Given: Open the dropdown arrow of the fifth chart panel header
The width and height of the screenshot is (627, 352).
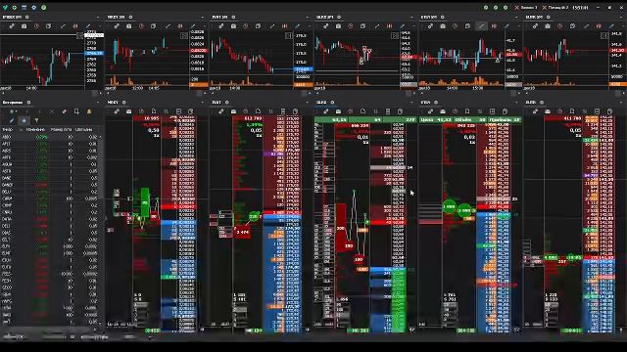Looking at the screenshot, I should [x=516, y=18].
